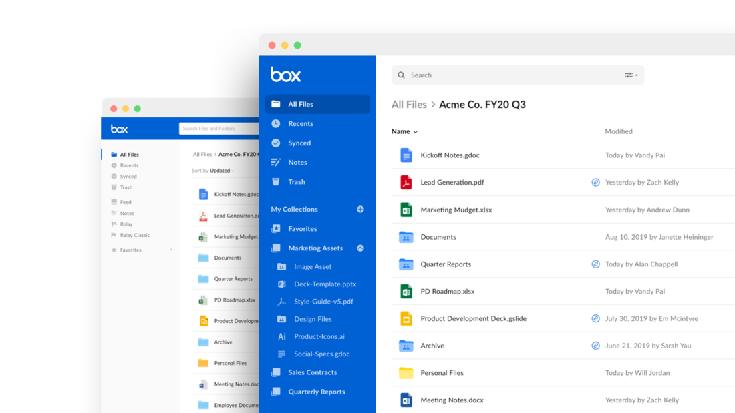Click Personal Files yellow folder icon in main list

pos(406,373)
